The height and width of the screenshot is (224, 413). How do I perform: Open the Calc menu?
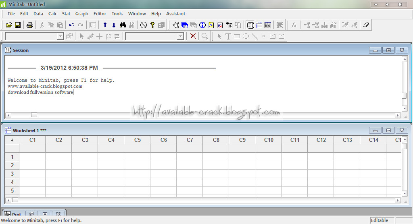pyautogui.click(x=52, y=14)
